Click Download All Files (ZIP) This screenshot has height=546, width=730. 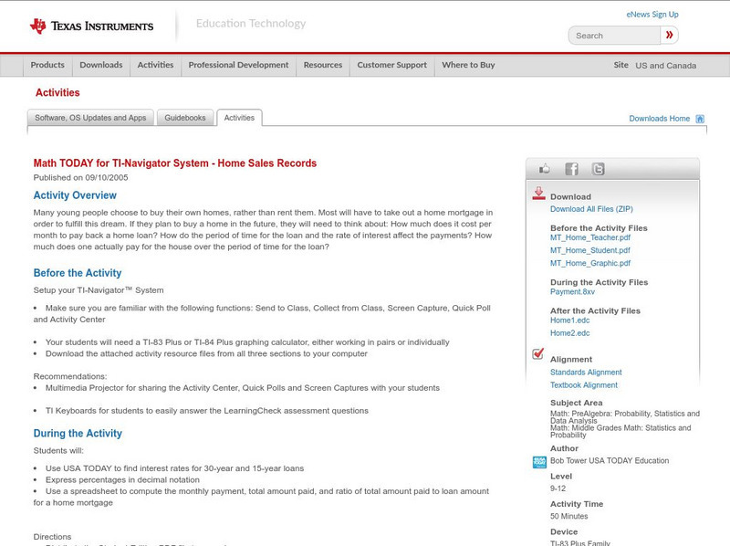tap(591, 209)
